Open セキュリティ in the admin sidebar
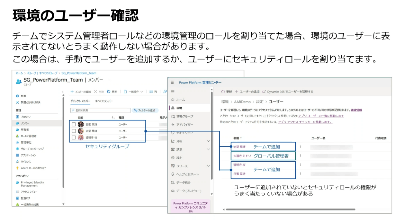The width and height of the screenshot is (404, 222). click(182, 133)
